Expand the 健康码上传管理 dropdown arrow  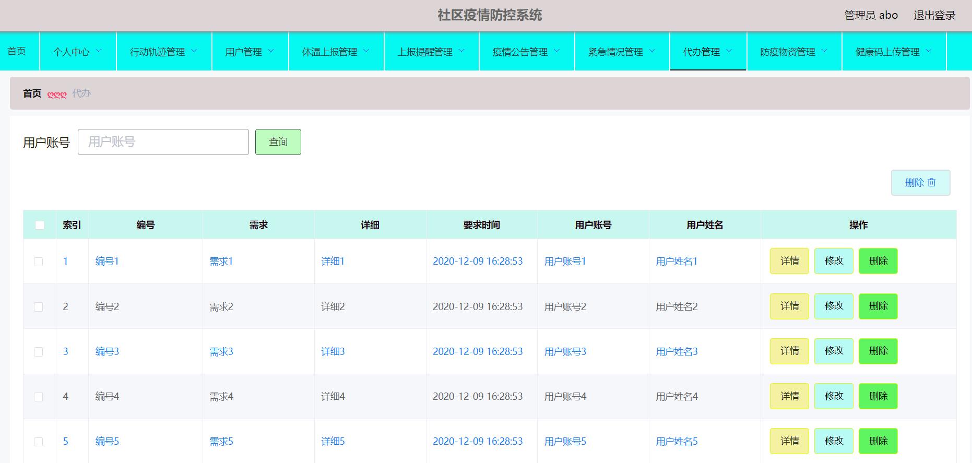pos(929,51)
